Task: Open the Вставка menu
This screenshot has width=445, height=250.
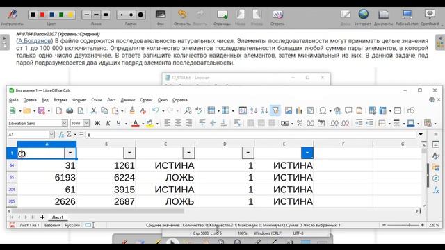Action: (60, 100)
